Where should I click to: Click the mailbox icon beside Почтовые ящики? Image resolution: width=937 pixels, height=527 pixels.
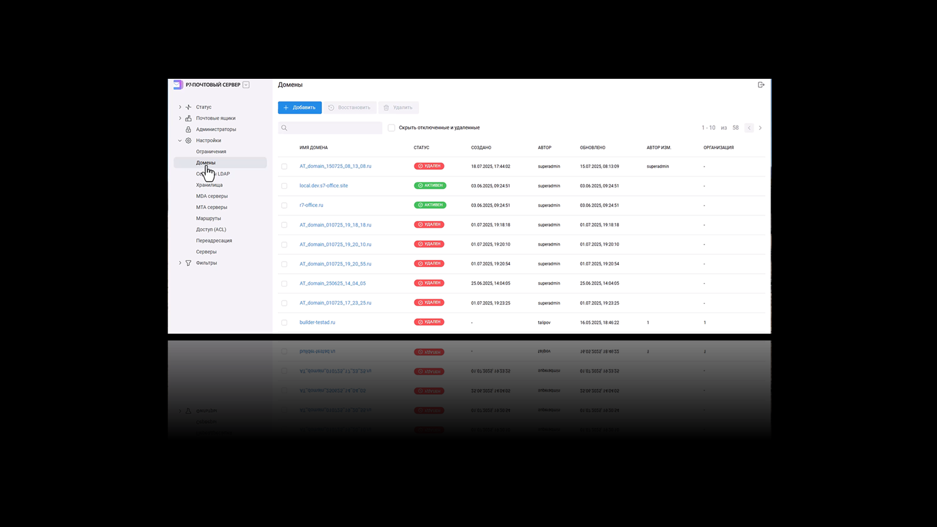point(189,118)
